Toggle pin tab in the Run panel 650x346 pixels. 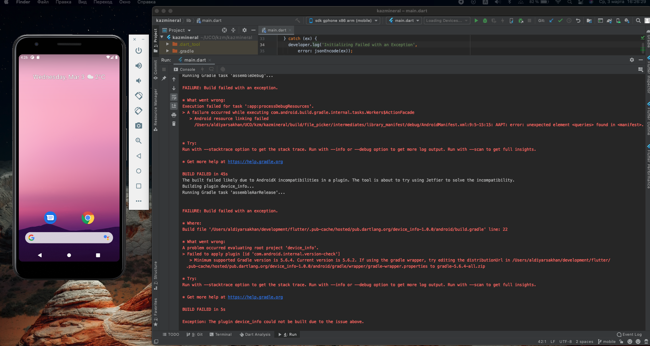coord(164,78)
